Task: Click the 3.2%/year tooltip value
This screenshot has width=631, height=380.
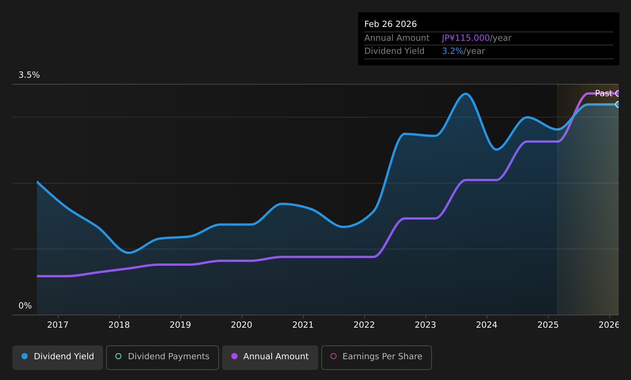Action: point(463,51)
